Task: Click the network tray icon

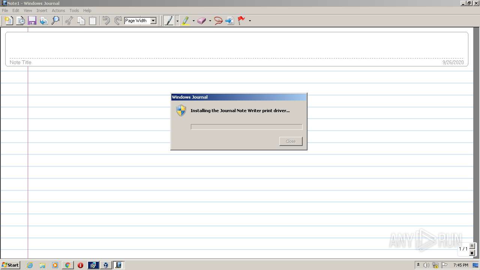Action: click(435, 265)
